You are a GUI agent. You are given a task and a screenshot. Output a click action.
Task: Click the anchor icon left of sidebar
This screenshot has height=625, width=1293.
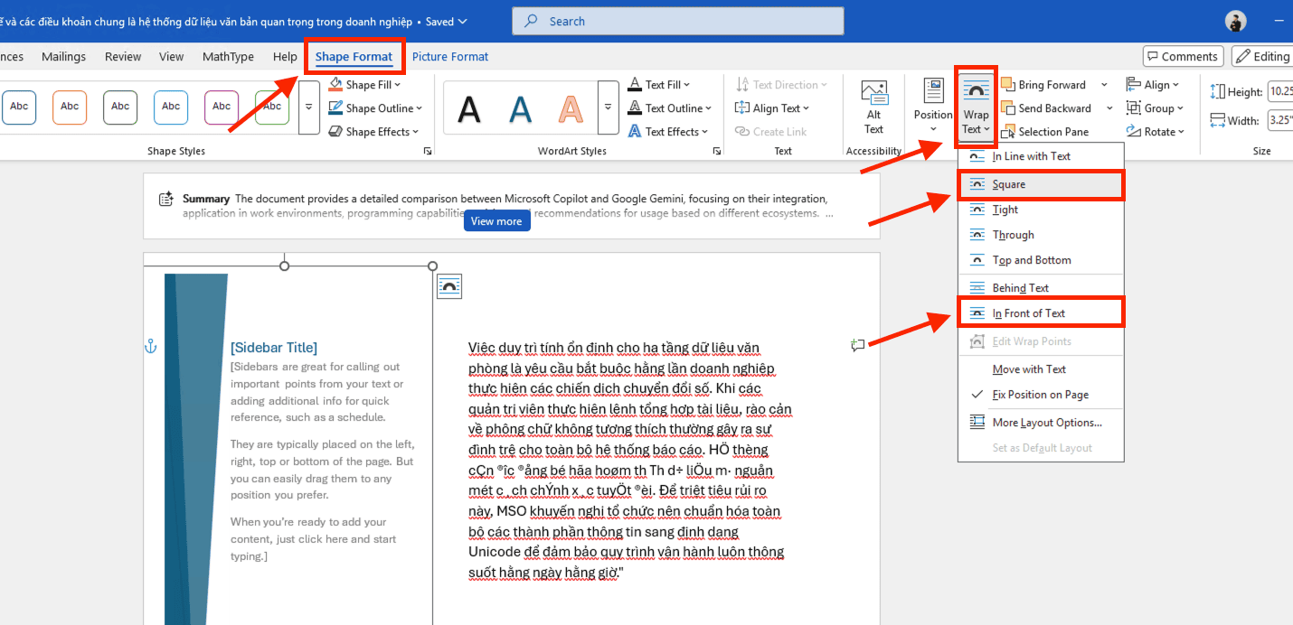(x=151, y=347)
